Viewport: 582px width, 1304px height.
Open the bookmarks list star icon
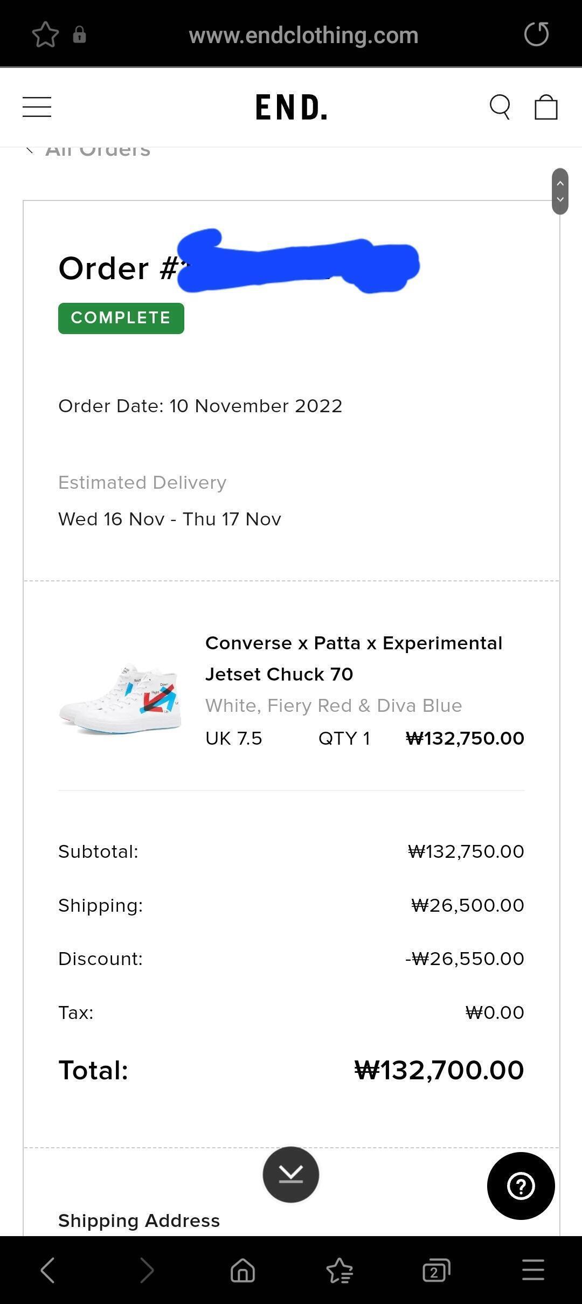click(339, 1271)
